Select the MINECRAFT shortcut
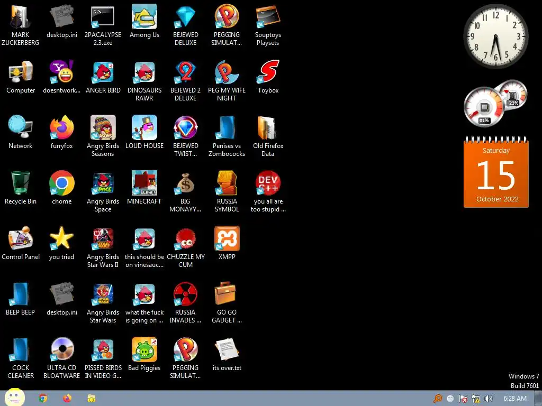542x406 pixels. tap(144, 183)
